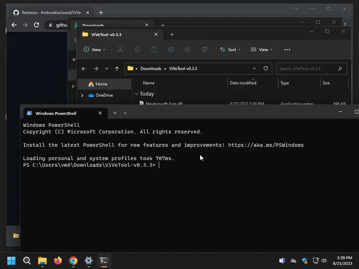Switch to Chrome from the taskbar
Screen dimensions: 359x269
pos(73,261)
